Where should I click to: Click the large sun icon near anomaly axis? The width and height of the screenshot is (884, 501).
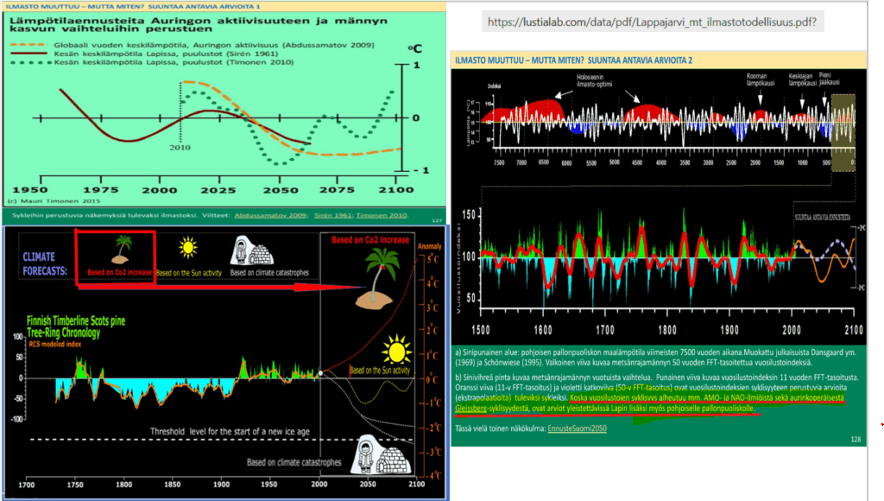pos(396,352)
